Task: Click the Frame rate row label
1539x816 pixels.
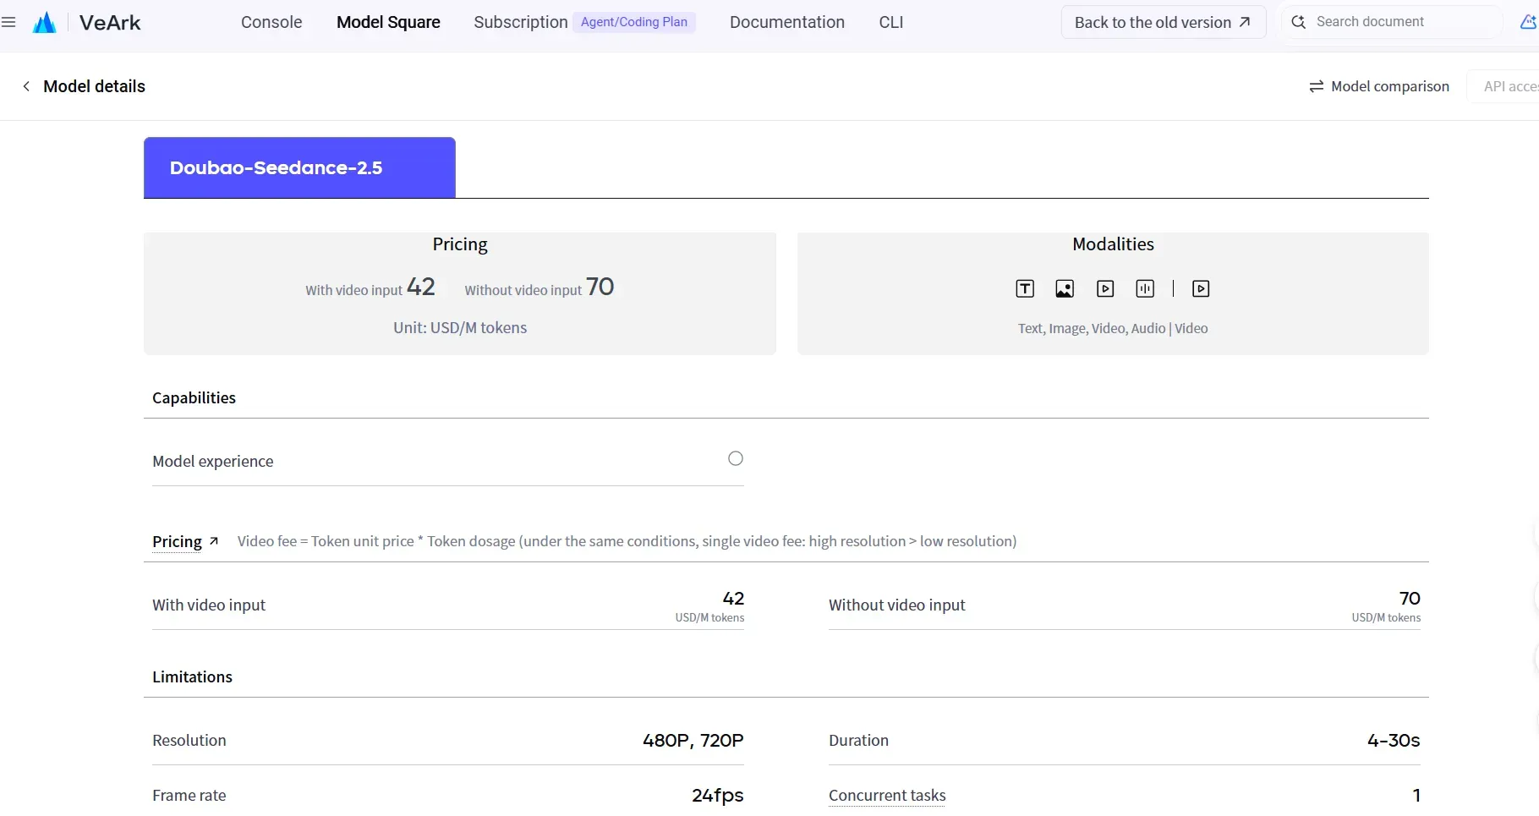Action: (x=189, y=795)
